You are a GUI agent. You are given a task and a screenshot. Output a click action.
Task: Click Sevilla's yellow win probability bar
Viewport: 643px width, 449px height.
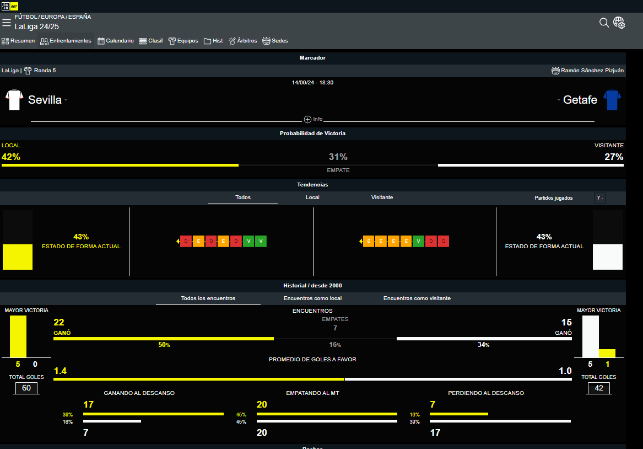120,165
